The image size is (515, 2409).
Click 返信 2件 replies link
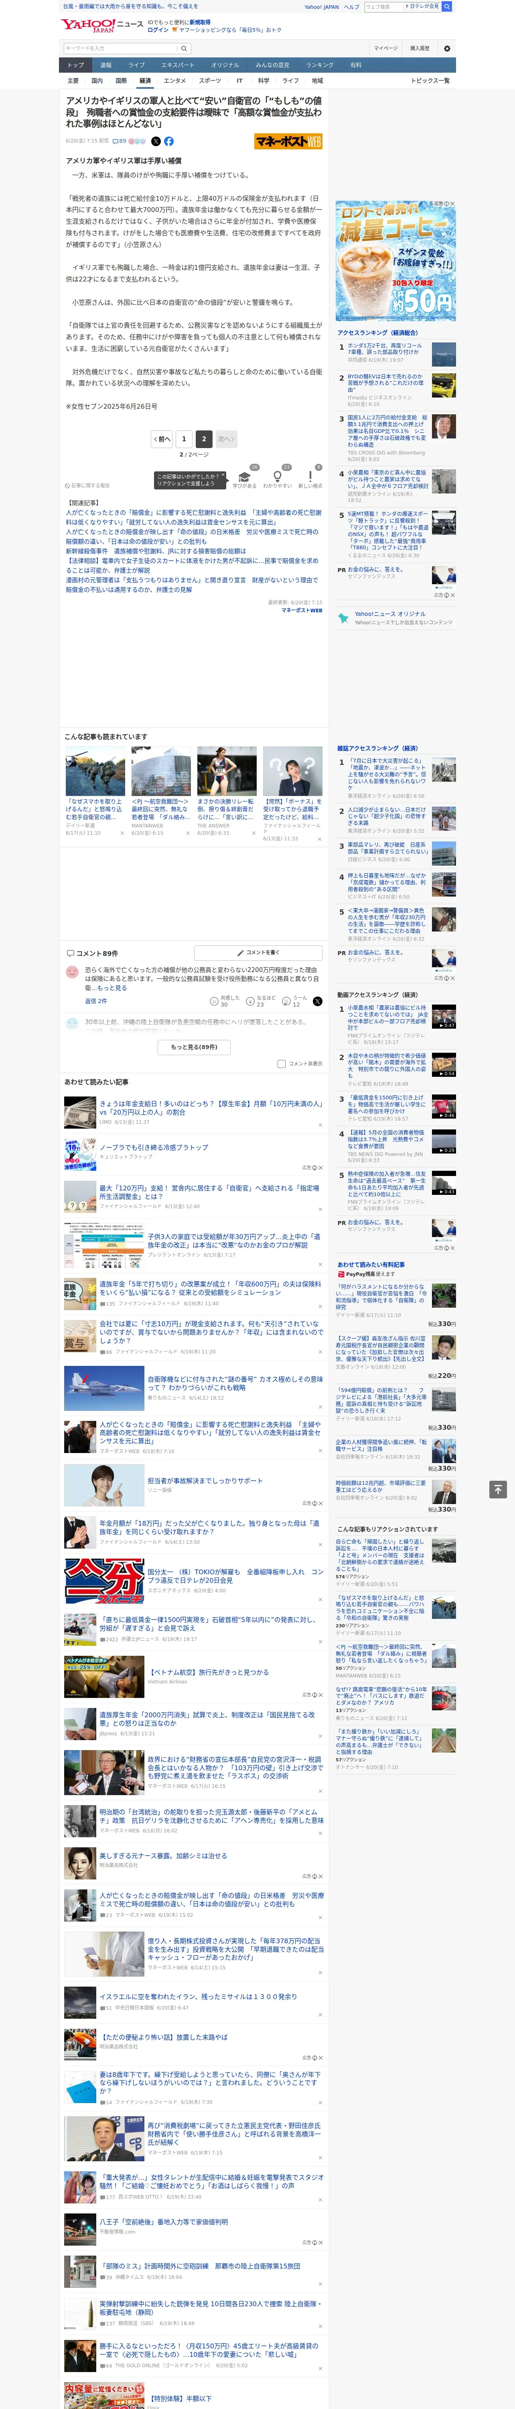pos(96,1001)
